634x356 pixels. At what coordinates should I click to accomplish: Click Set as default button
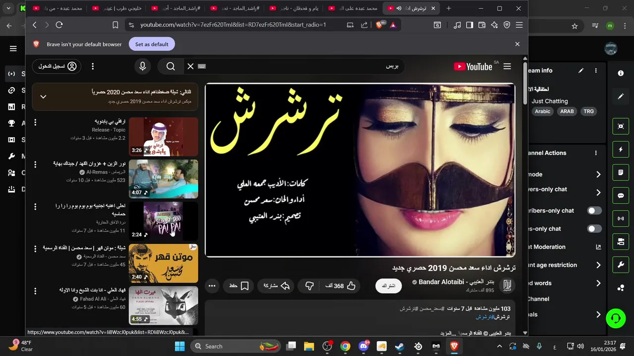(x=152, y=44)
